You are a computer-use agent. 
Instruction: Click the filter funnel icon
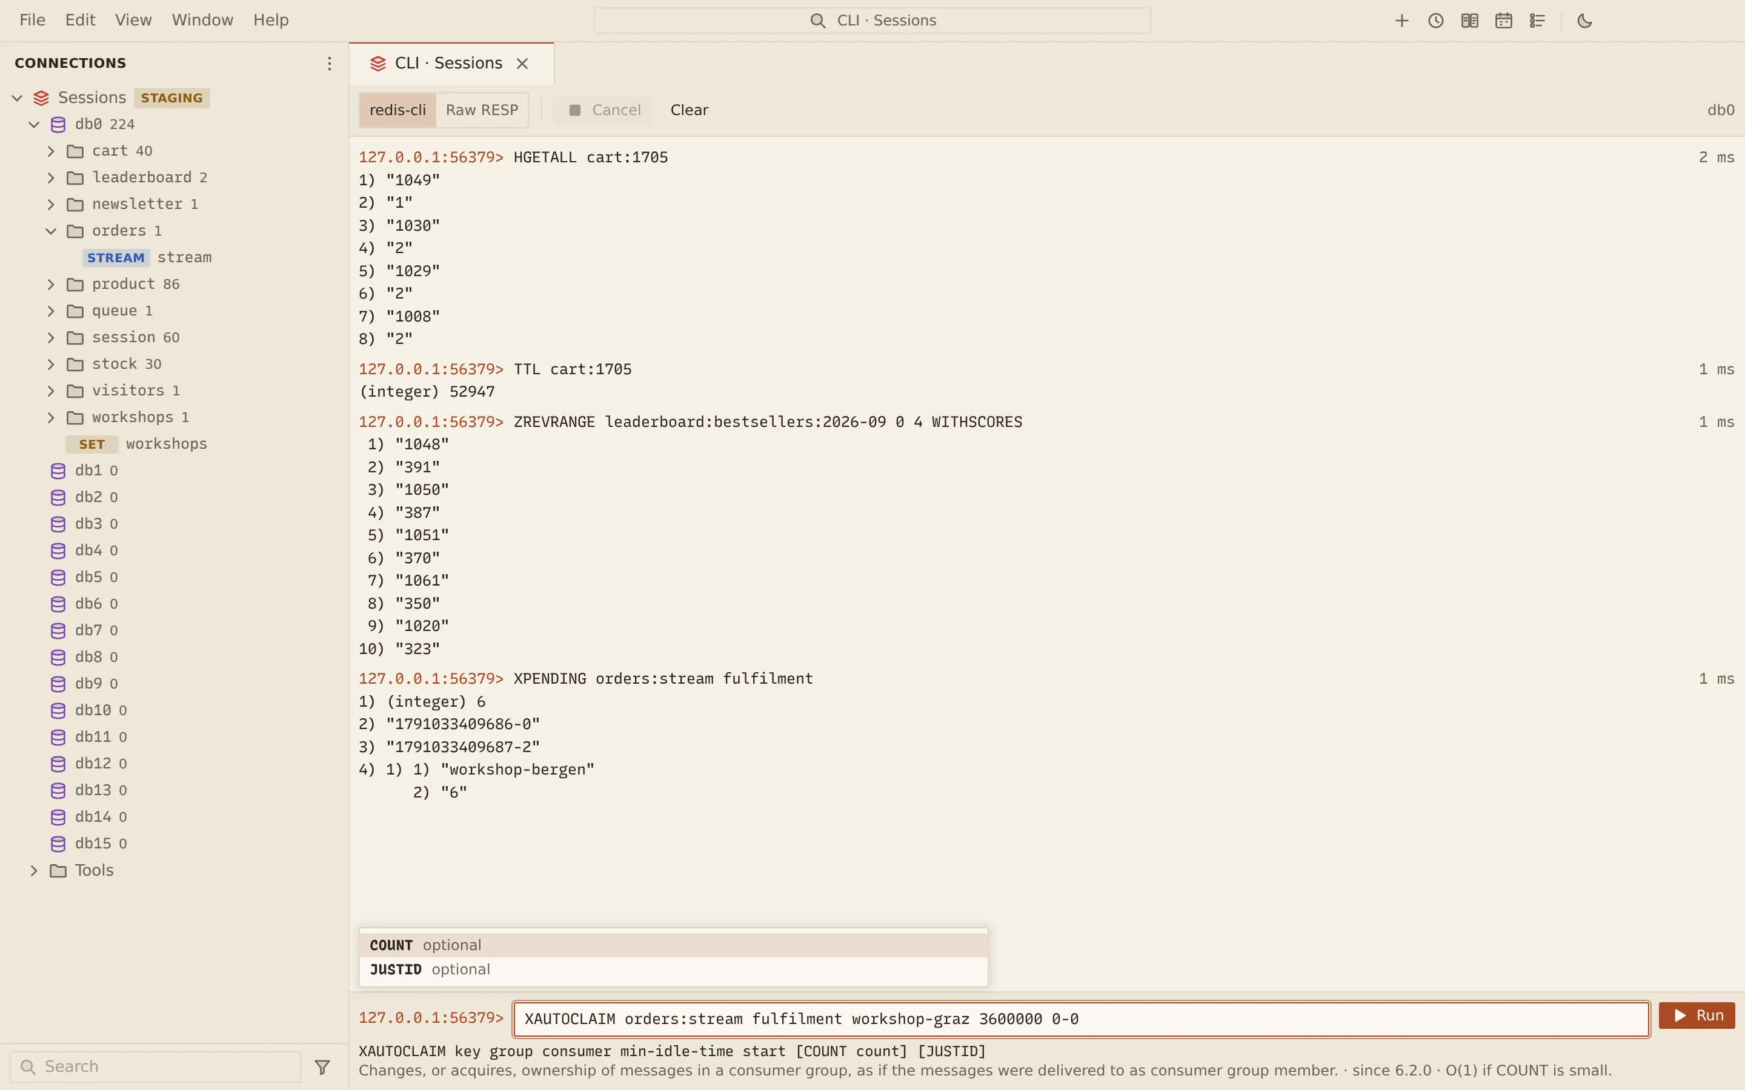tap(322, 1066)
